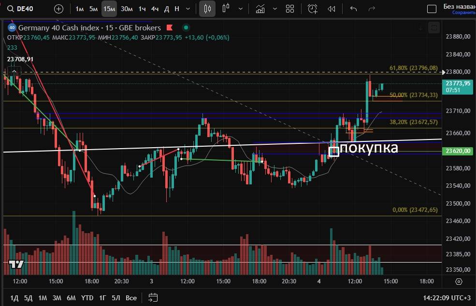The height and width of the screenshot is (306, 476).
Task: Expand the dropdown arrow next to indicators icon
Action: [x=274, y=9]
